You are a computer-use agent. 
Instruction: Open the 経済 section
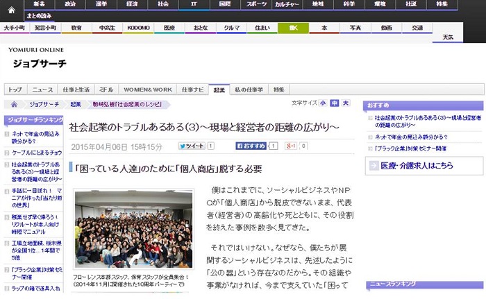(132, 4)
